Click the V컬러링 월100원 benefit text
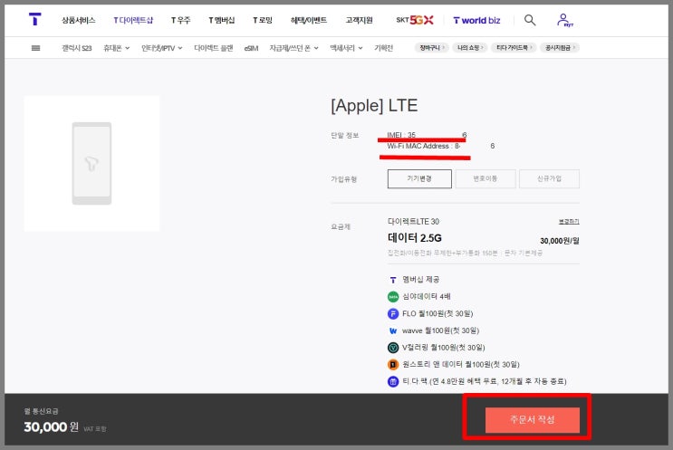The width and height of the screenshot is (673, 450). pyautogui.click(x=443, y=348)
